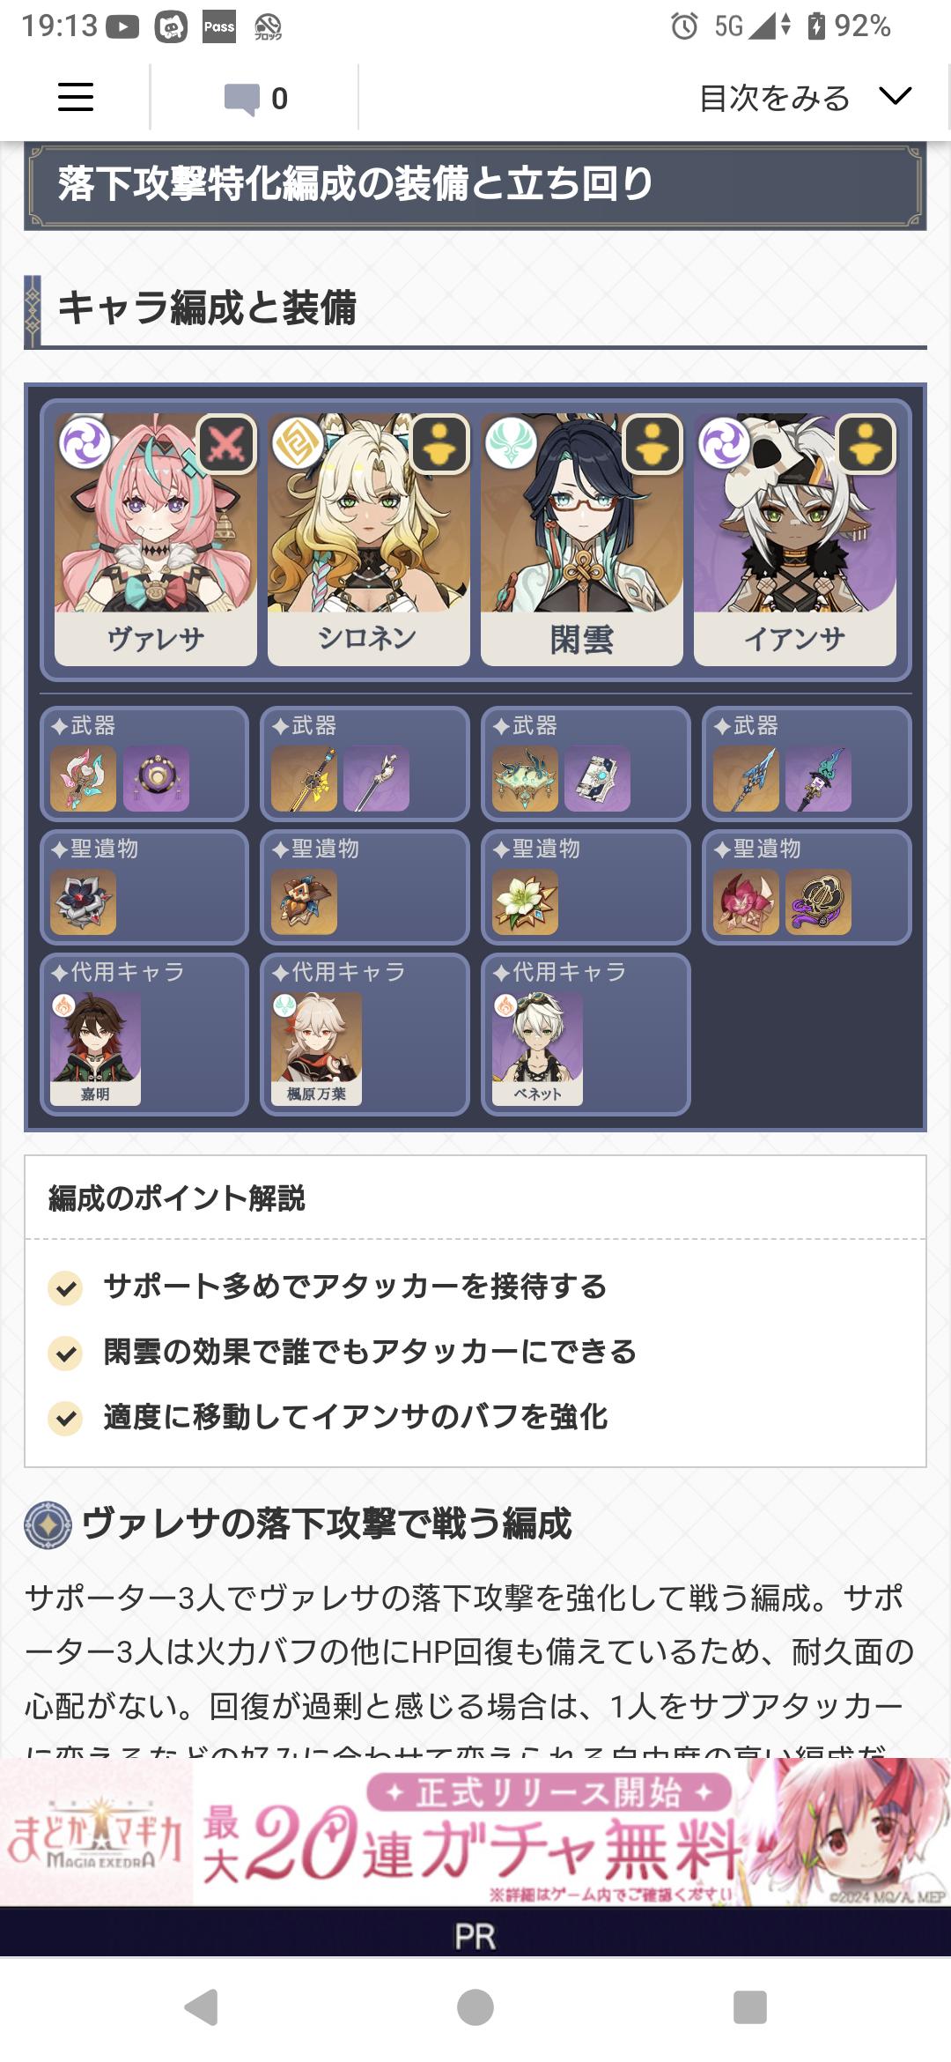Open the comments speech bubble icon
Screen dimensions: 951x2062
tap(241, 99)
